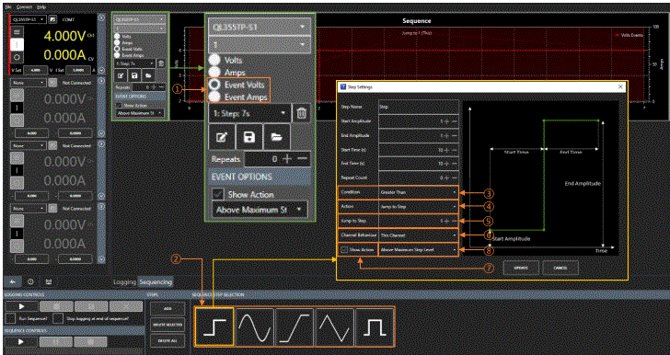
Task: Click the greyed button right of the Sequence Controls play button
Action: 56,342
